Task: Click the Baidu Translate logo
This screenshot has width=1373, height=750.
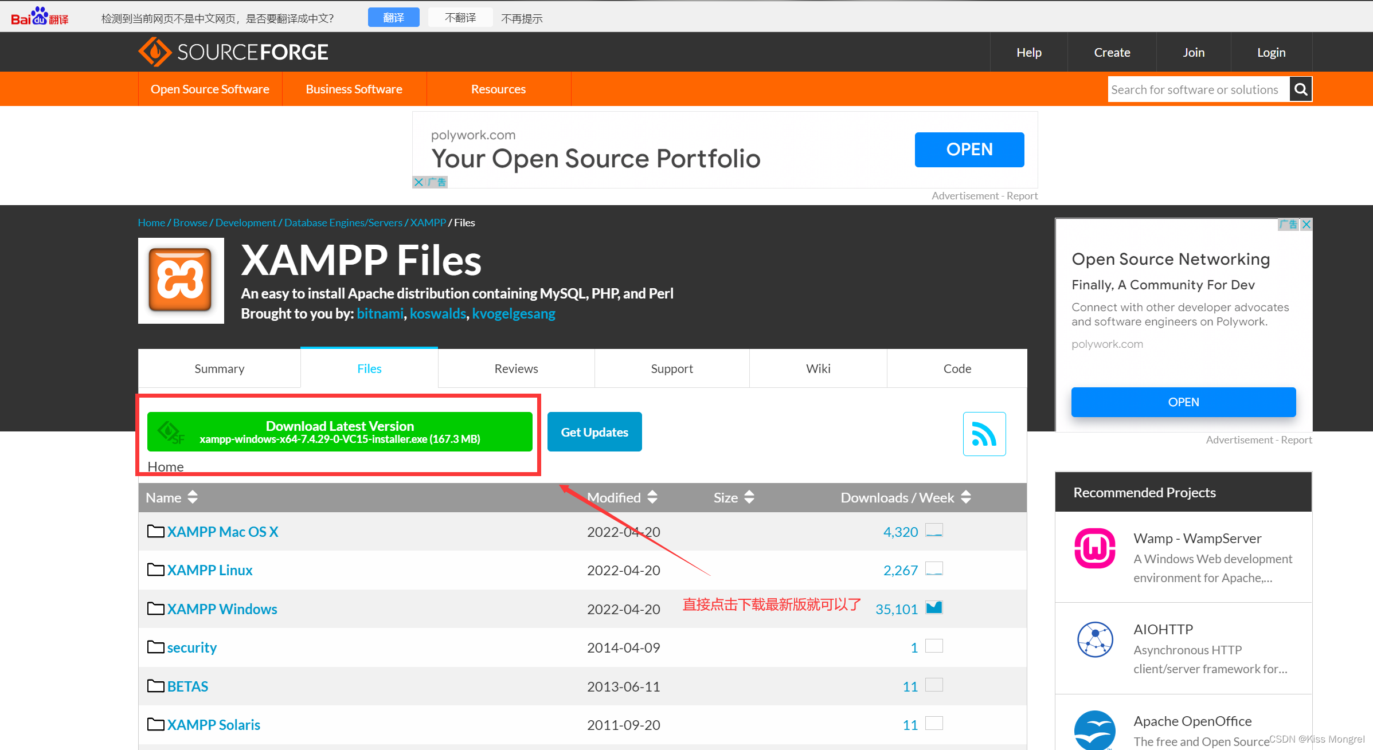Action: (x=40, y=17)
